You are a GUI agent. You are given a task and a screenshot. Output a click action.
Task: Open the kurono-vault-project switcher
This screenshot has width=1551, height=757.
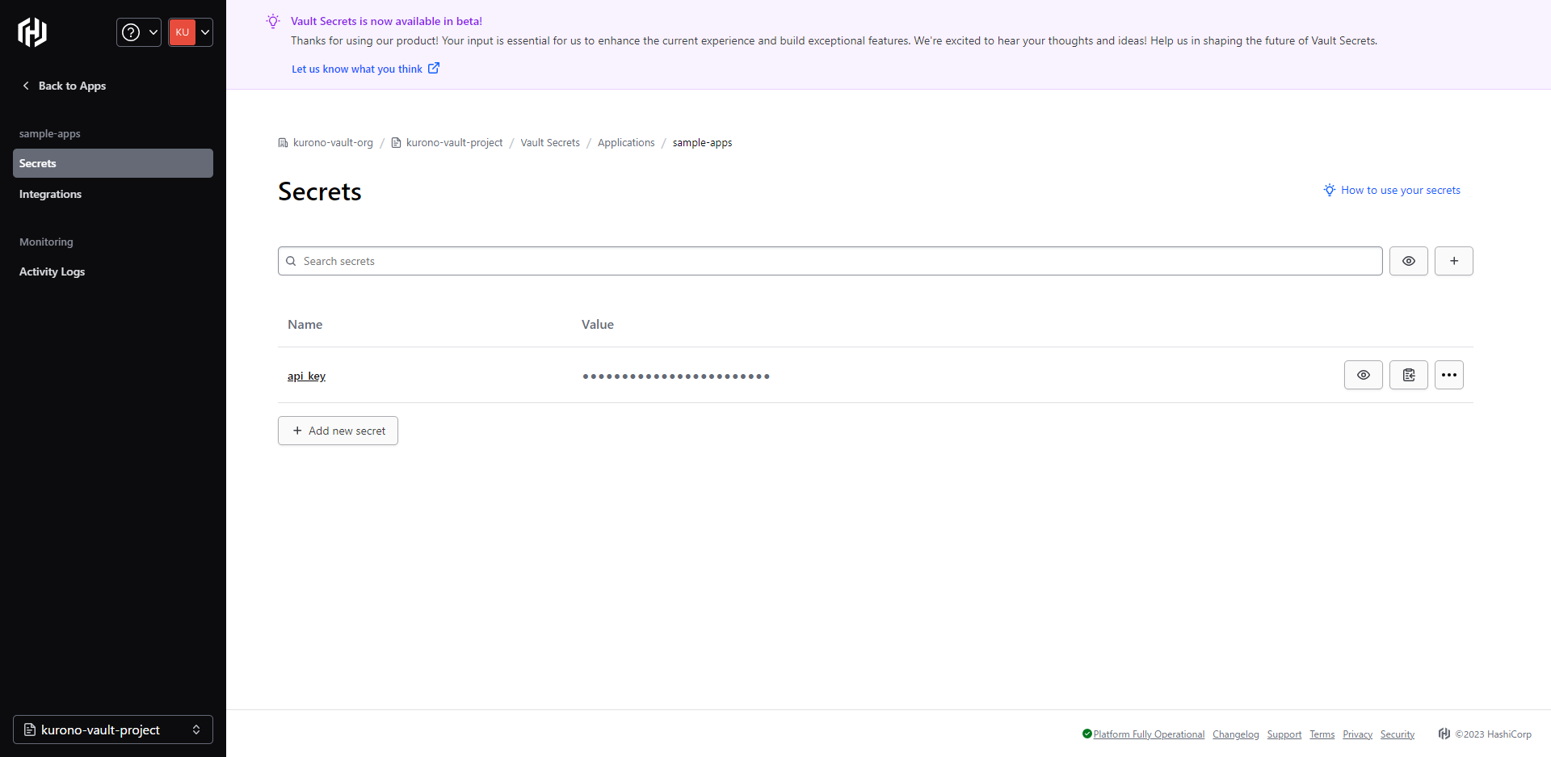click(x=113, y=730)
